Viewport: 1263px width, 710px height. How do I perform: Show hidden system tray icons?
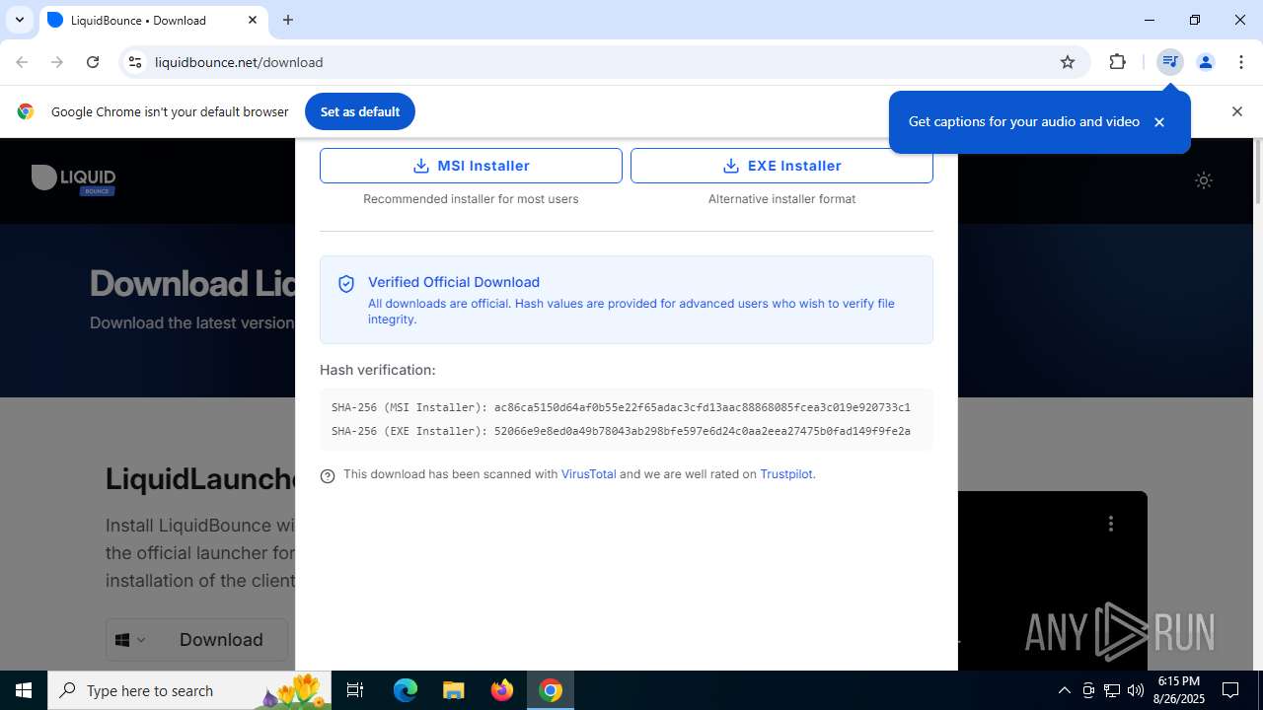(1064, 690)
